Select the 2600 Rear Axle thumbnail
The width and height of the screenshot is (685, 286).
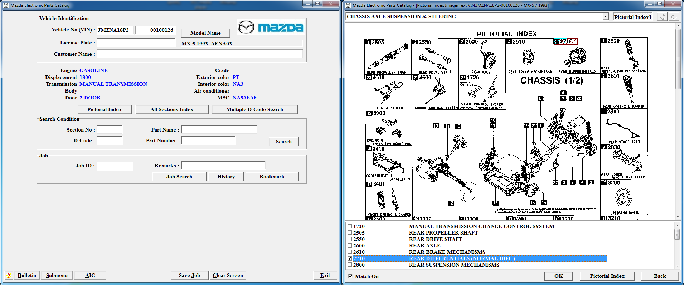[x=482, y=56]
